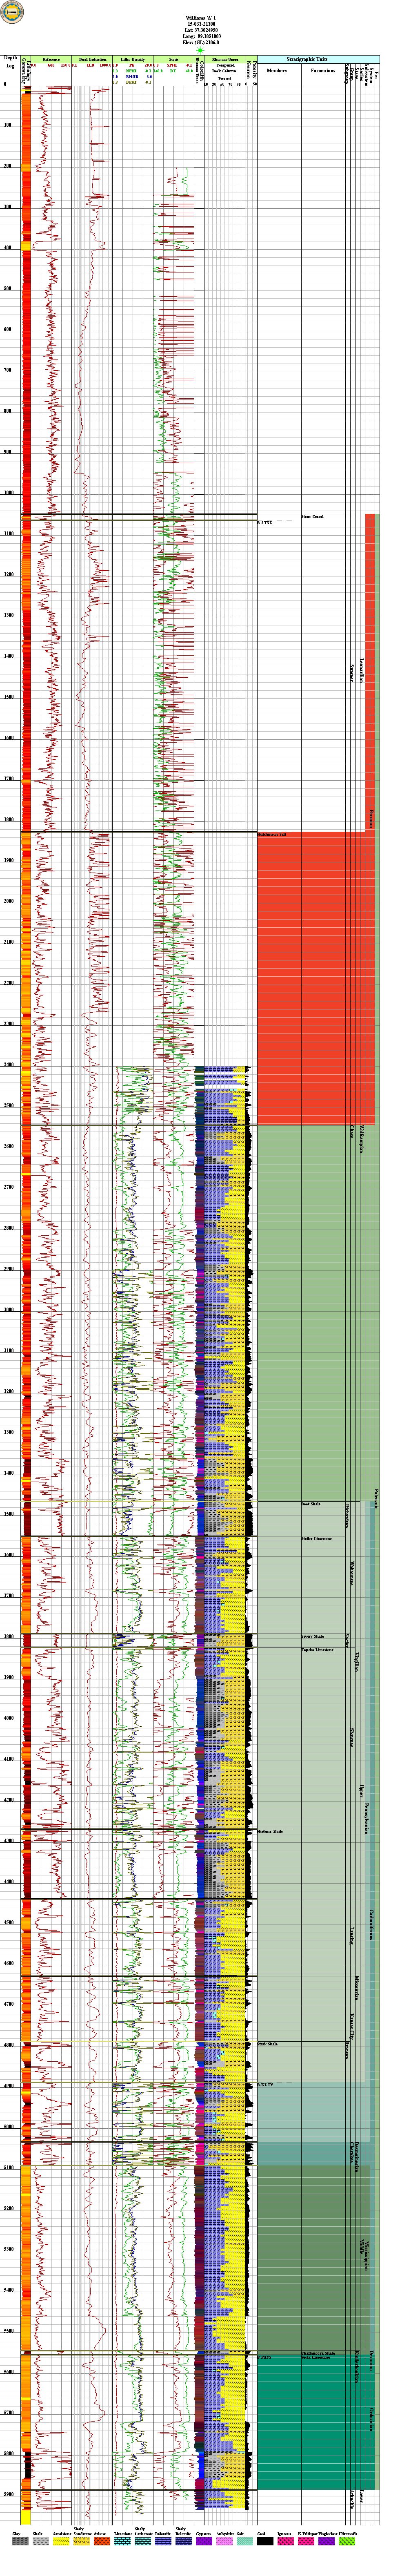Click the Severy Shale label
The width and height of the screenshot is (400, 2576).
tap(312, 1636)
